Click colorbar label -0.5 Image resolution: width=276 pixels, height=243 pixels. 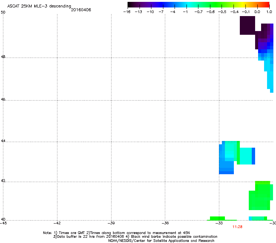pyautogui.click(x=222, y=12)
